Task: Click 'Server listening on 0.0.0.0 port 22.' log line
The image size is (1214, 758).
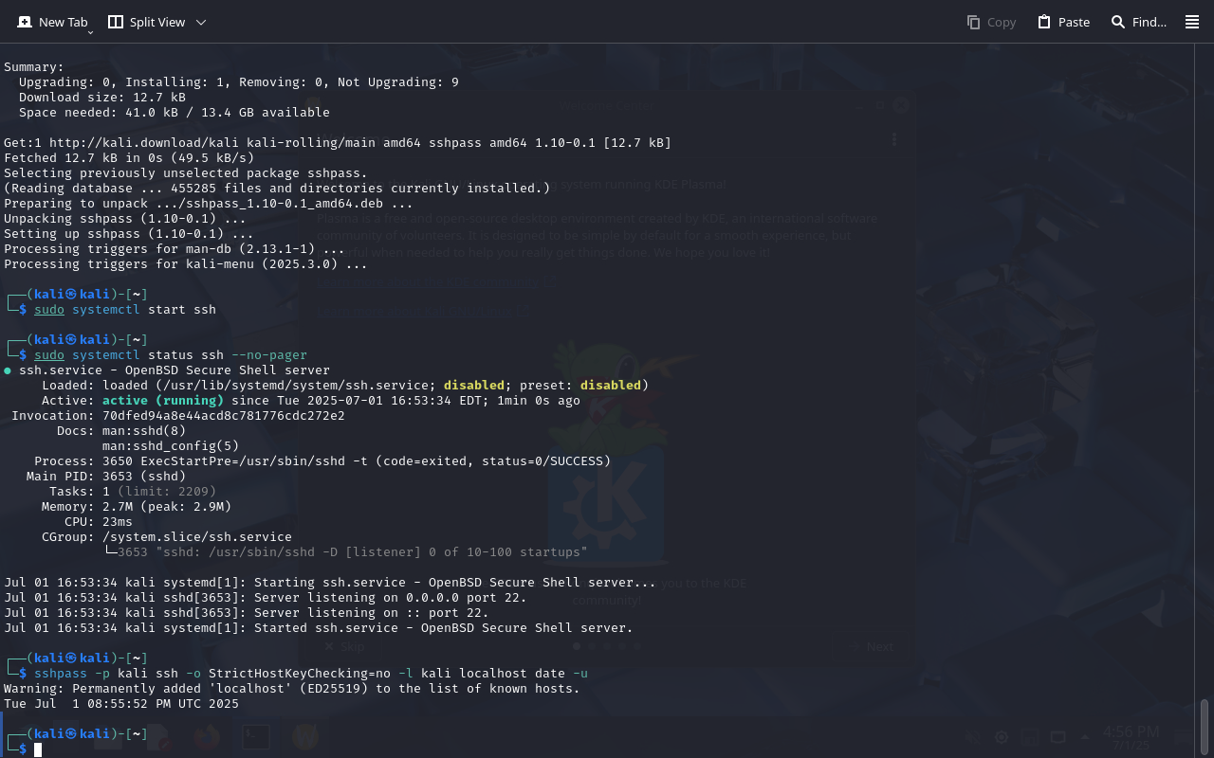Action: pos(266,598)
